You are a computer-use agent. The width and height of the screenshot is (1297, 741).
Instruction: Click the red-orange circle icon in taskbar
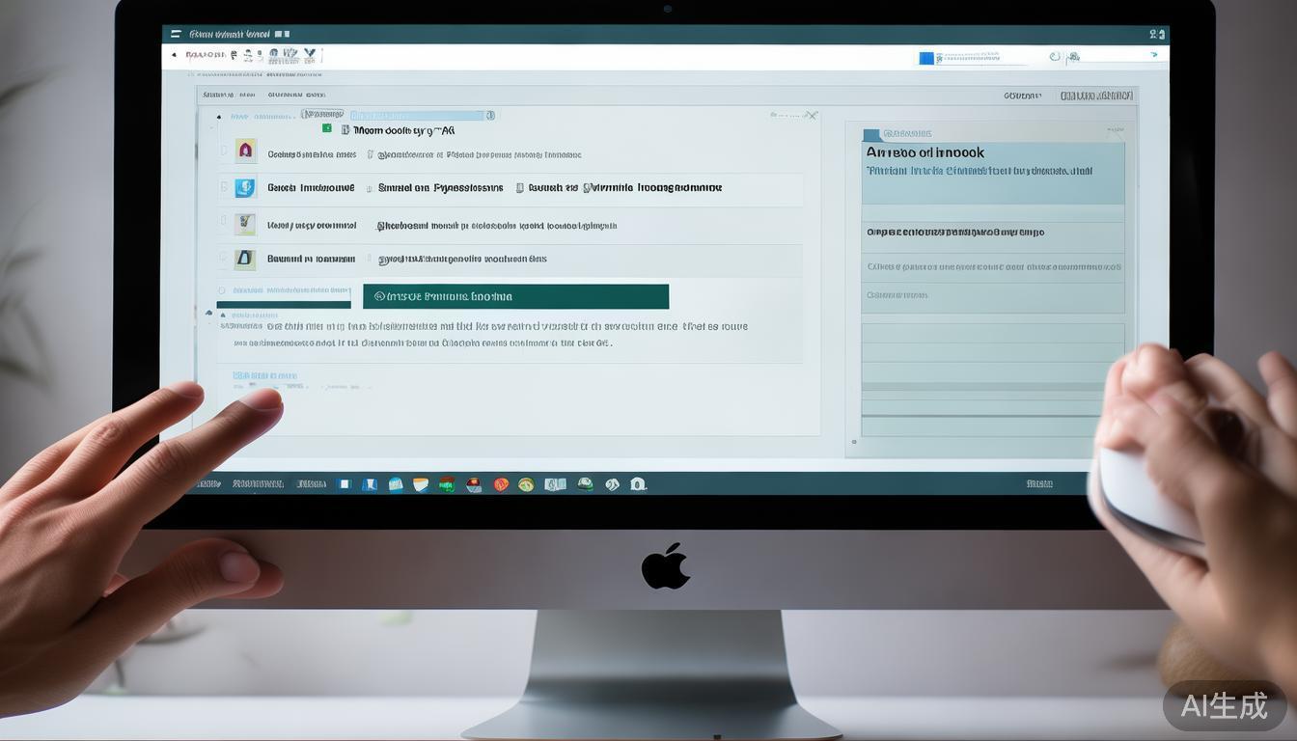pos(501,484)
